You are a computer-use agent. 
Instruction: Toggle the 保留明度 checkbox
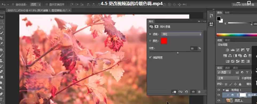(x=150, y=58)
